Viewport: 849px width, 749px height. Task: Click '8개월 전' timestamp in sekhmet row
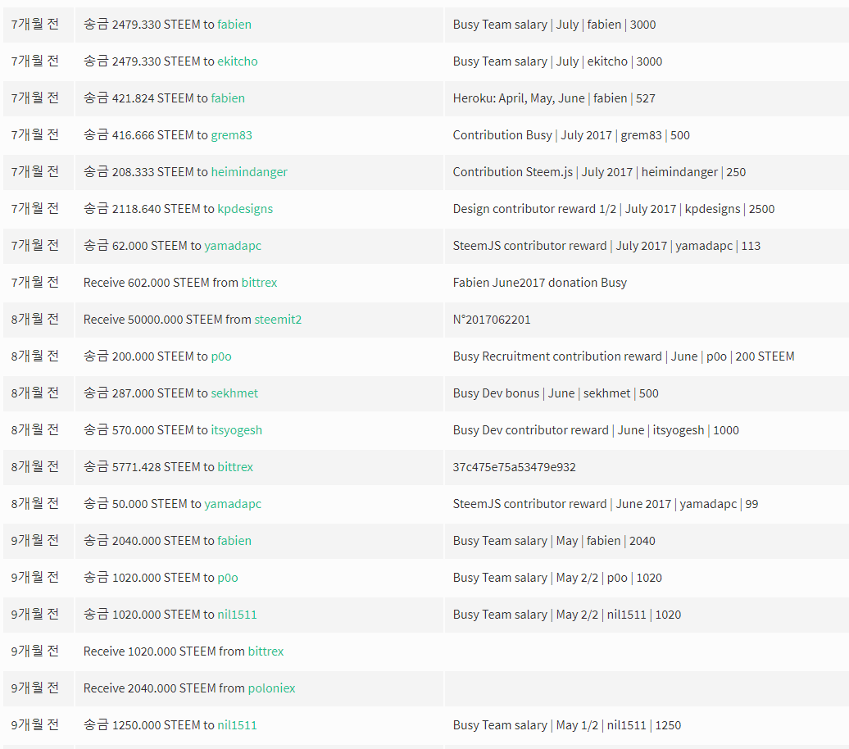pos(35,393)
